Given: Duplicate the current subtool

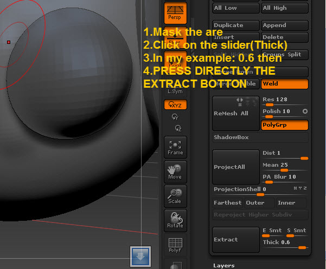Looking at the screenshot, I should (236, 25).
